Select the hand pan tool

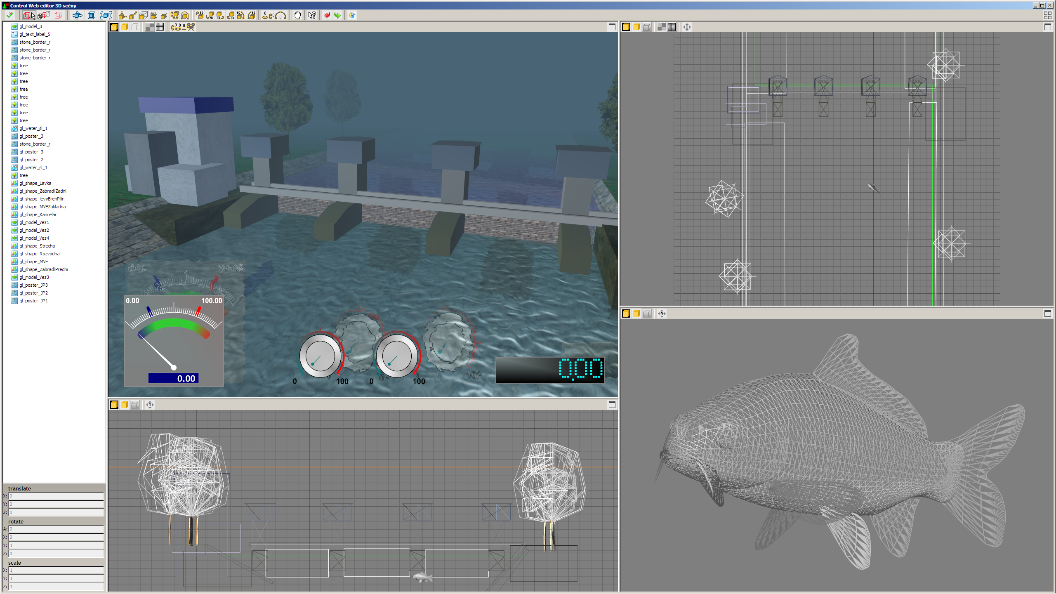[x=297, y=15]
